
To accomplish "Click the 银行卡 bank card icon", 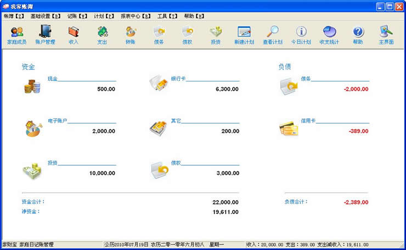I will (159, 83).
